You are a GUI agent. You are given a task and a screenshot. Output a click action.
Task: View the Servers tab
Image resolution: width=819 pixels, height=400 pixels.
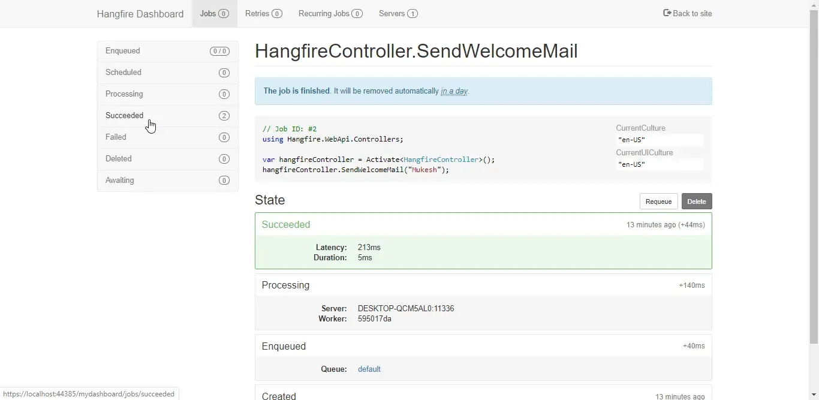392,14
